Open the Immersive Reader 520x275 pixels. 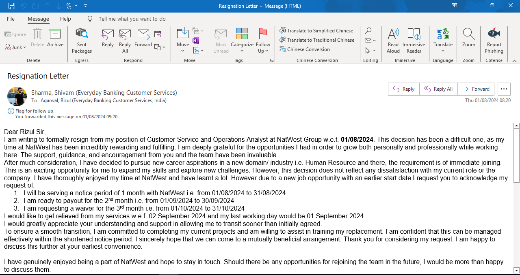point(414,40)
